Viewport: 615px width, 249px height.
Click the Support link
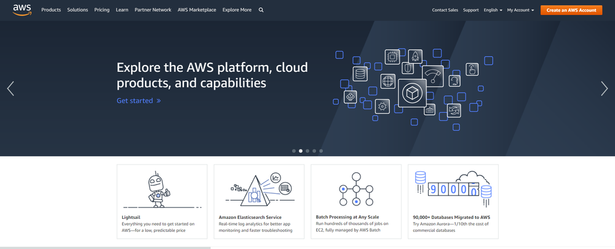470,10
